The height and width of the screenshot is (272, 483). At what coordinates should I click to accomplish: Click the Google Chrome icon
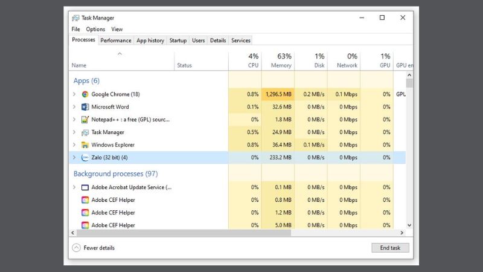(x=85, y=94)
